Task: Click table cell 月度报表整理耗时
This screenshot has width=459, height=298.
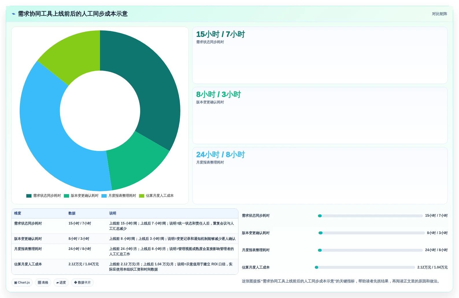Action: tap(28, 249)
